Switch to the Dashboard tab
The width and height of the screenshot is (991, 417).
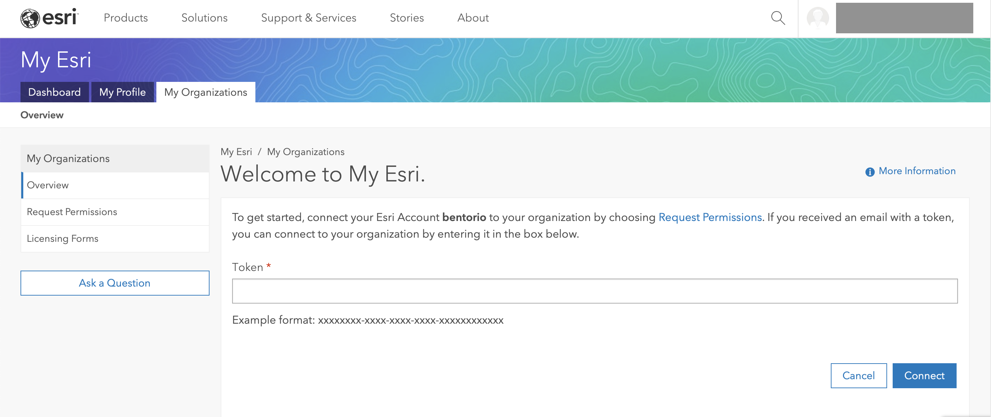click(x=54, y=92)
